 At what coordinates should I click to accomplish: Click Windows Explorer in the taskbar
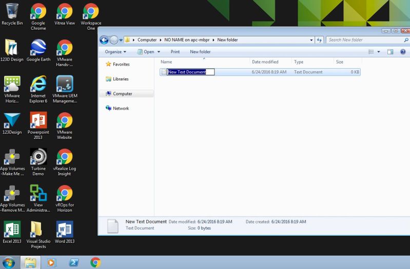pyautogui.click(x=31, y=262)
